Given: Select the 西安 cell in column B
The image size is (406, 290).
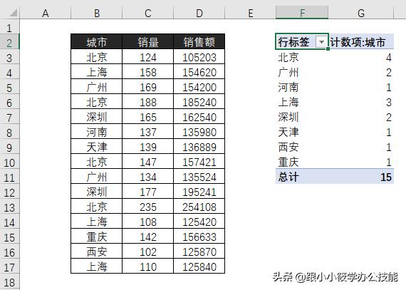Looking at the screenshot, I should (x=96, y=252).
